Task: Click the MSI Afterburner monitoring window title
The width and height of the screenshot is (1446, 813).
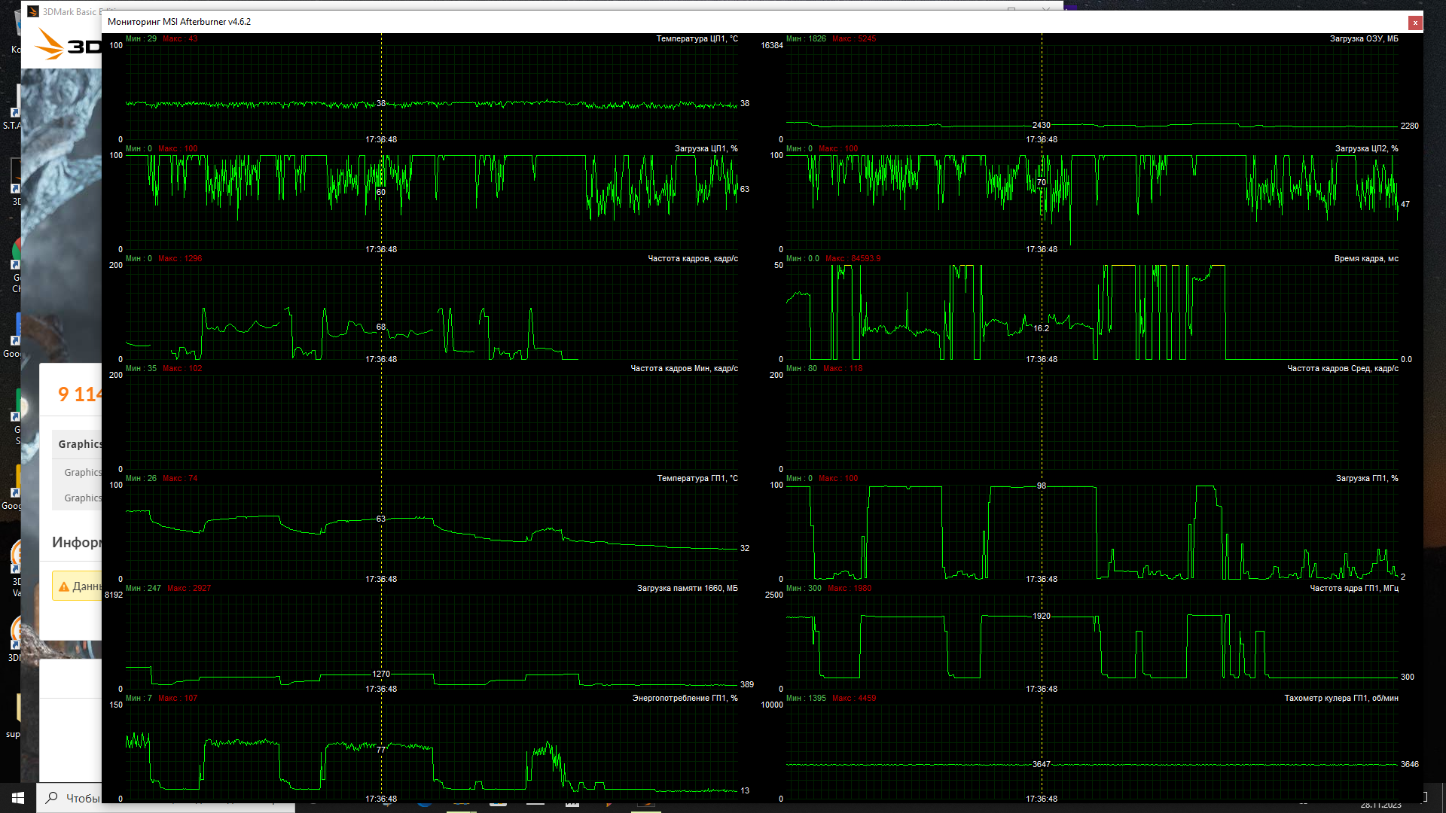Action: pyautogui.click(x=179, y=22)
